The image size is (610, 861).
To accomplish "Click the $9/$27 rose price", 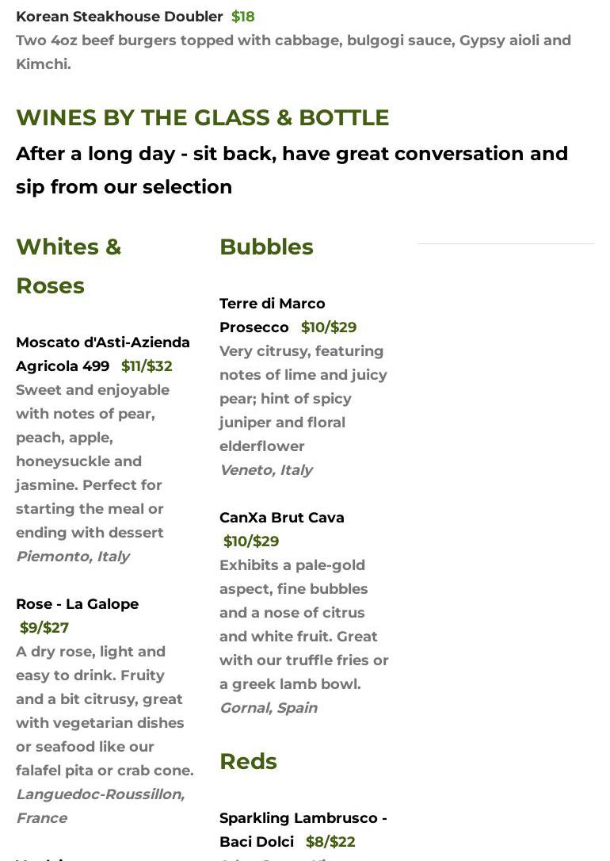I will coord(44,628).
